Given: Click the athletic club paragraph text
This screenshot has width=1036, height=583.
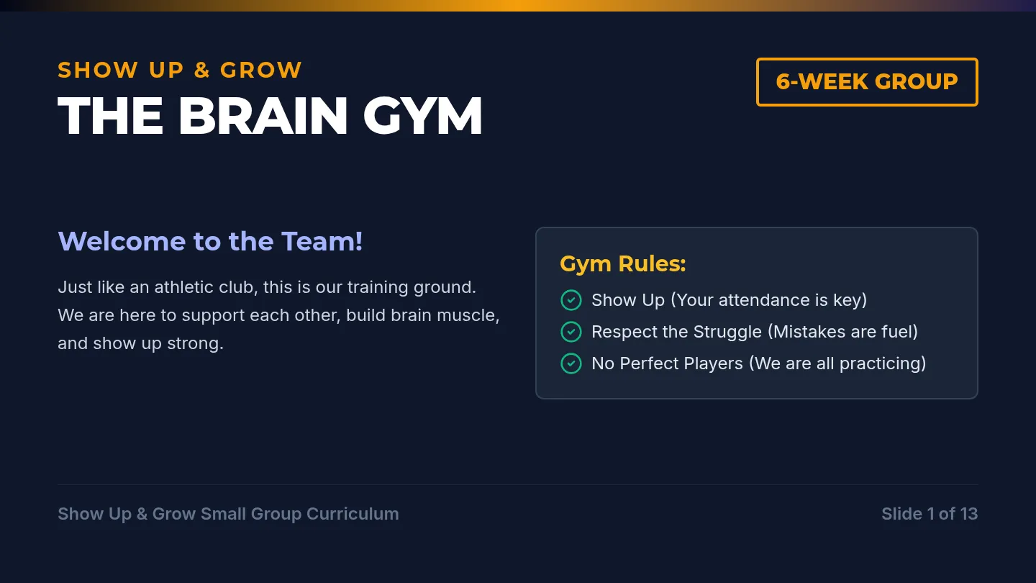Looking at the screenshot, I should (278, 315).
